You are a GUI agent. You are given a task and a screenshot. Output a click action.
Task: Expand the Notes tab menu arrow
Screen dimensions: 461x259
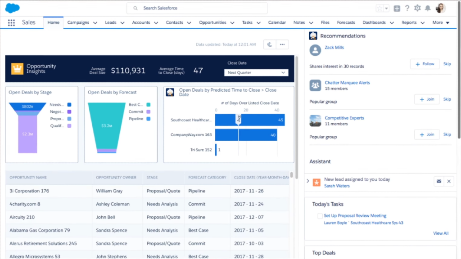tap(311, 22)
